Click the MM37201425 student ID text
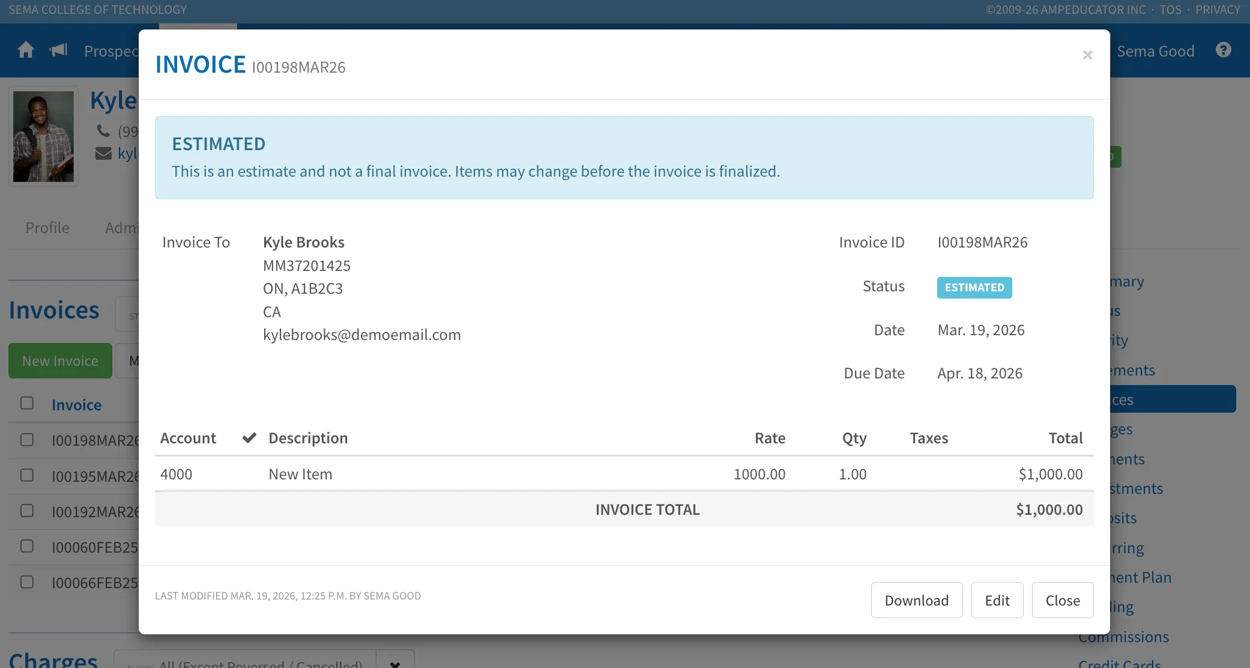 [307, 266]
